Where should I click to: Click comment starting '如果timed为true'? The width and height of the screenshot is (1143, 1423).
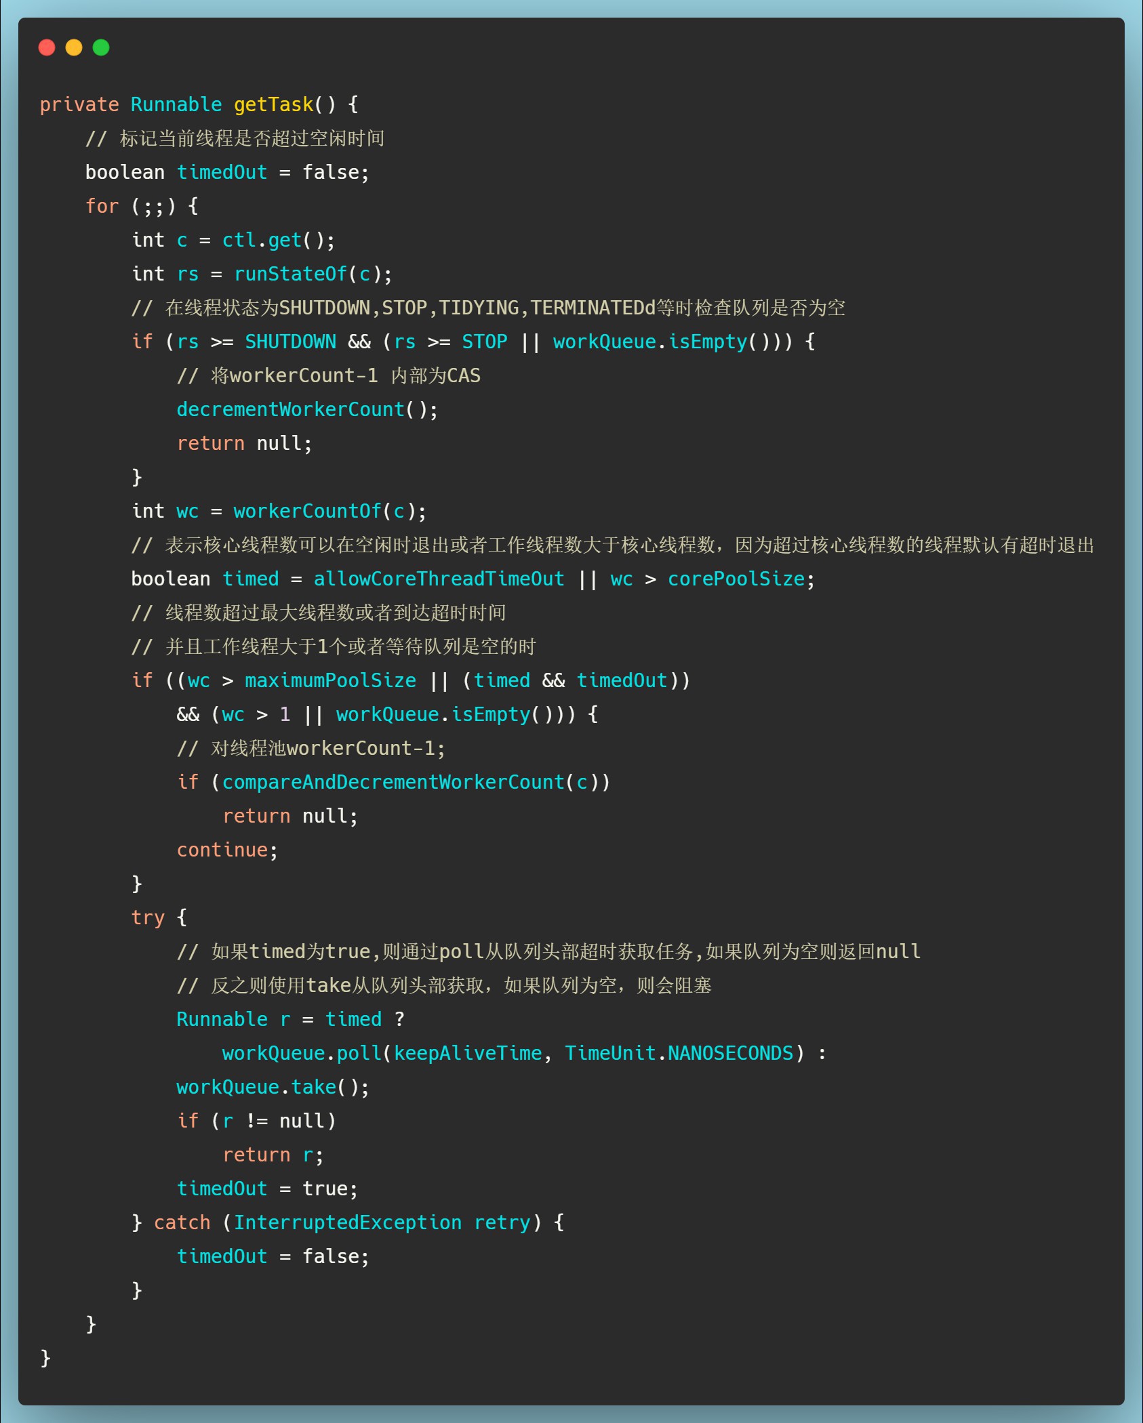[548, 951]
